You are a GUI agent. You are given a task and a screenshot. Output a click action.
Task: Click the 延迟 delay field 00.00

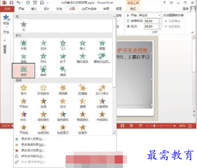tap(151, 27)
